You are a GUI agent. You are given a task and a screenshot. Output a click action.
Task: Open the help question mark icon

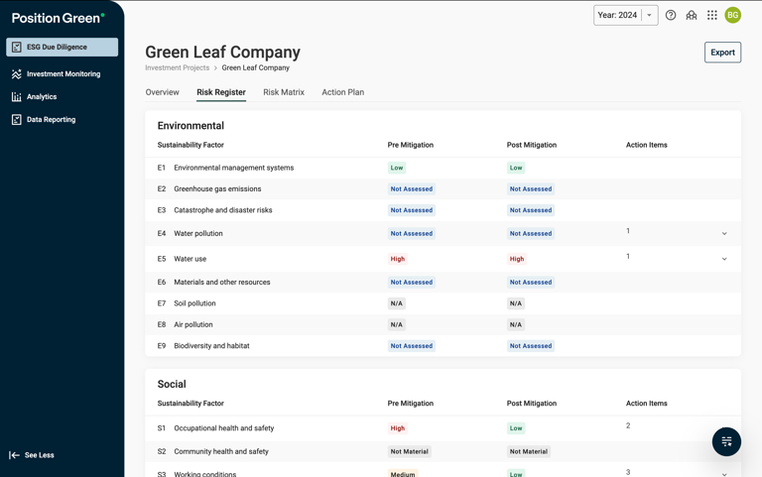(x=671, y=15)
